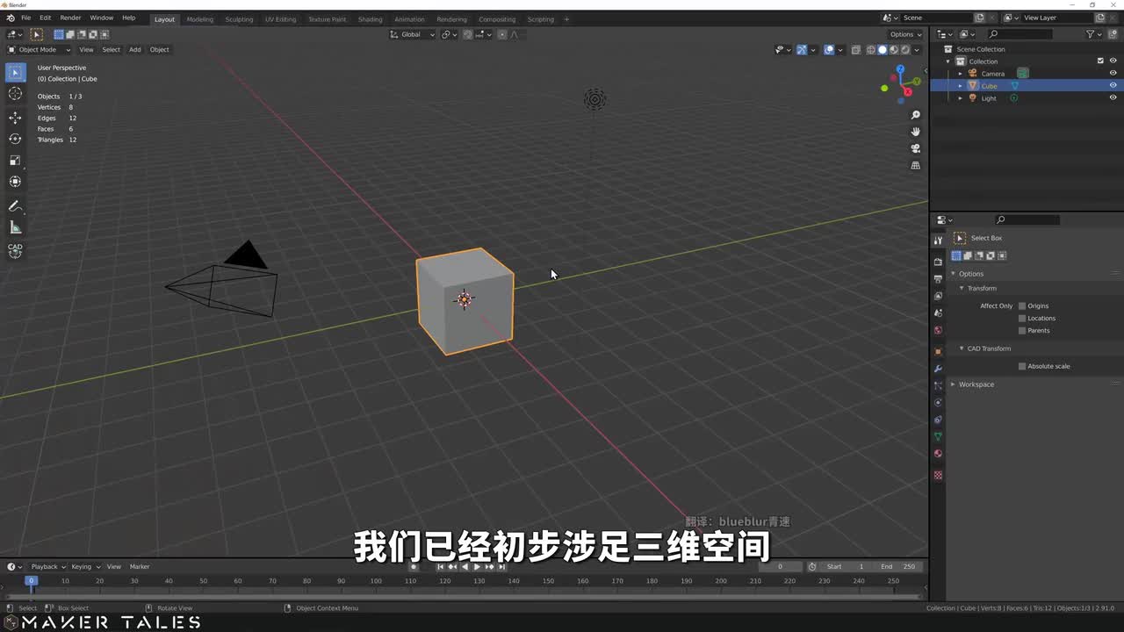The width and height of the screenshot is (1124, 632).
Task: Select the Annotate tool
Action: (x=15, y=206)
